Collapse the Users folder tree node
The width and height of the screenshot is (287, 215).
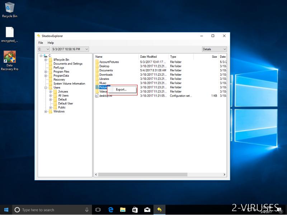[46, 87]
